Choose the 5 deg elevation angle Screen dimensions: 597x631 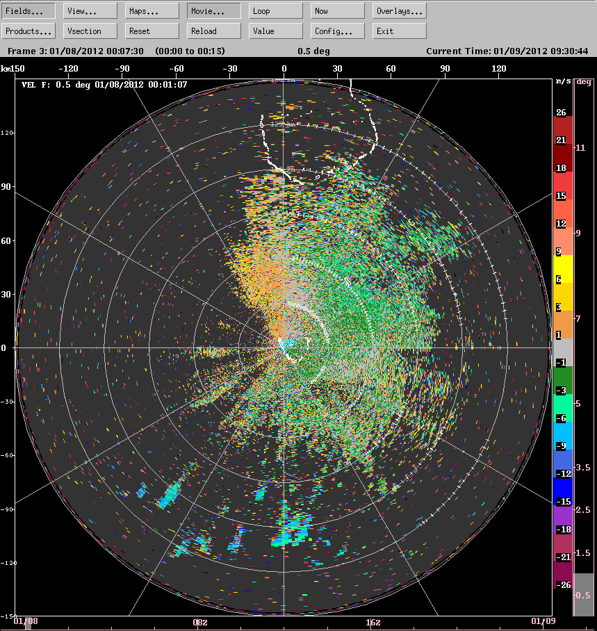[x=578, y=404]
